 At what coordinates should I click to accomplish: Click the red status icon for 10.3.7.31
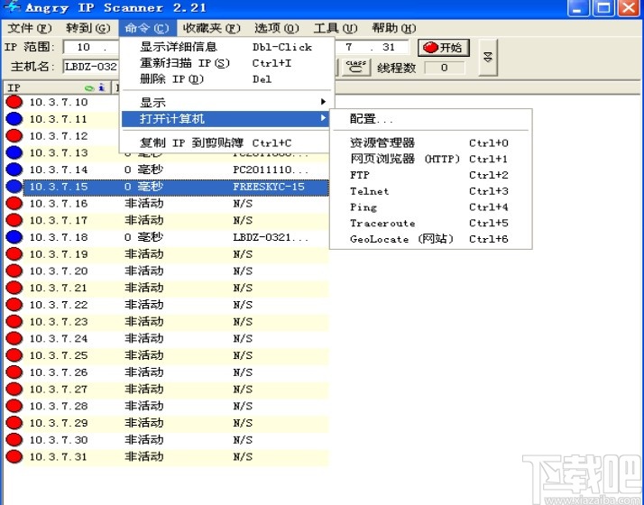tap(14, 456)
